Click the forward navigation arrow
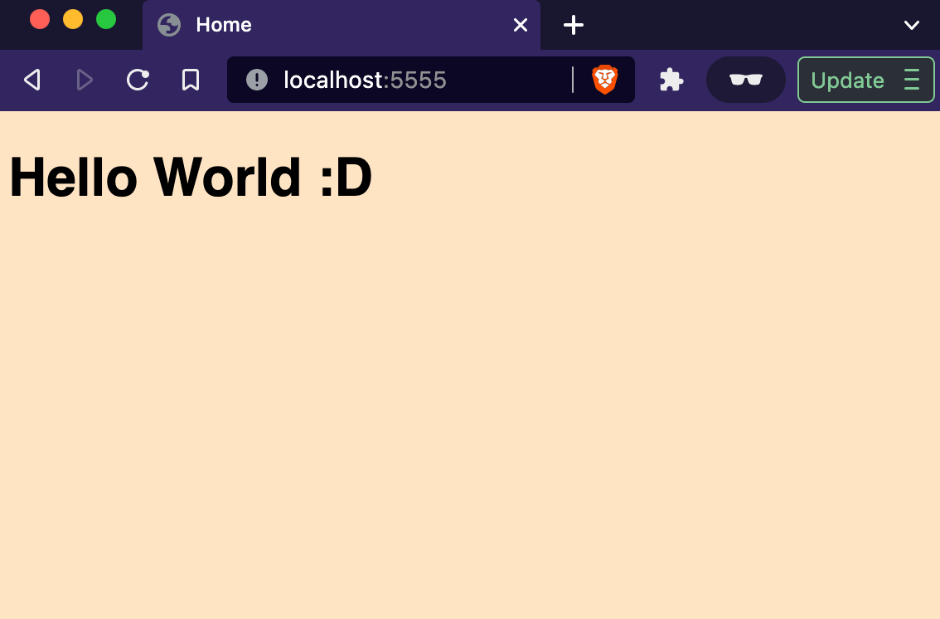 (x=84, y=80)
